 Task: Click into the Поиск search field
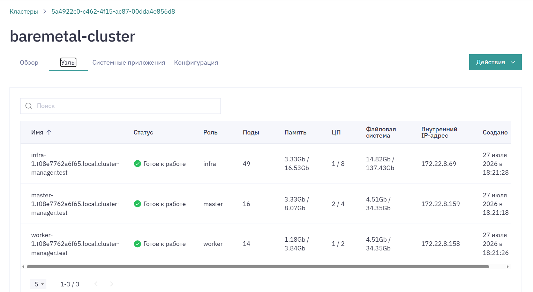pos(120,106)
